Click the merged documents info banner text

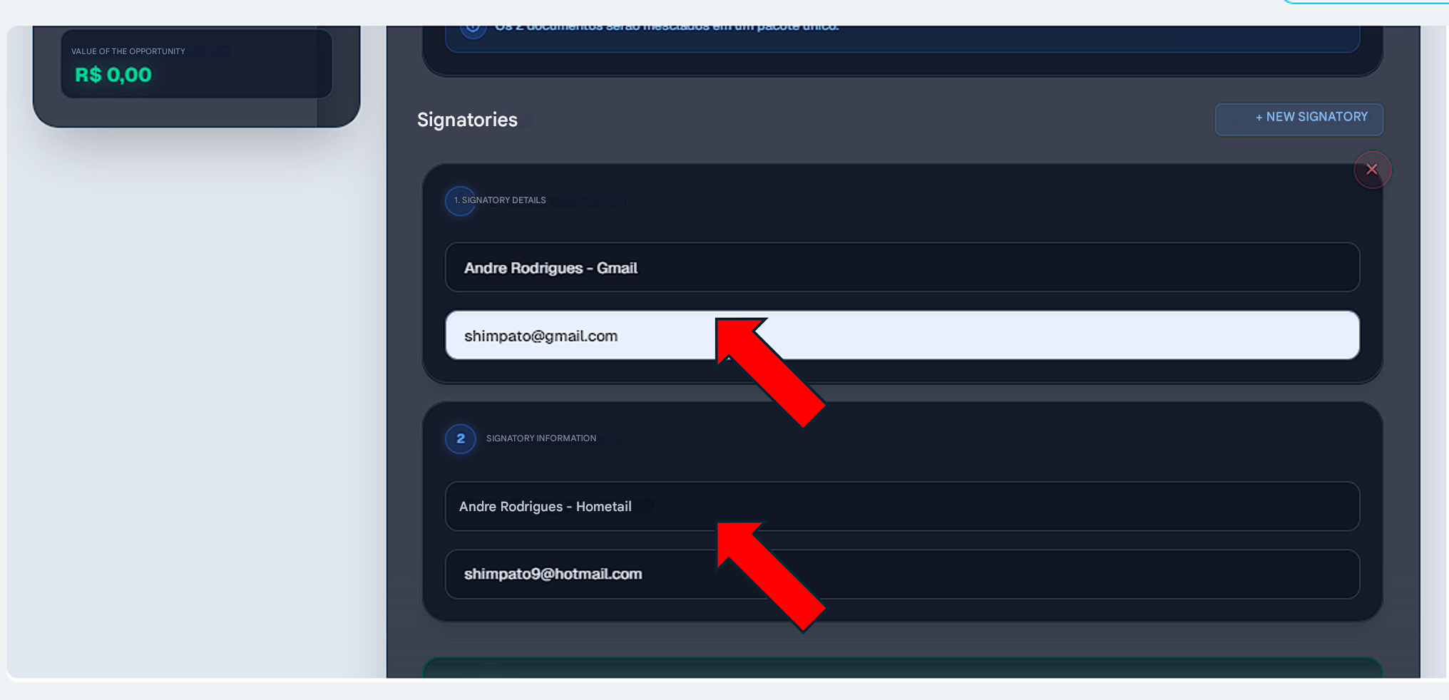tap(667, 29)
